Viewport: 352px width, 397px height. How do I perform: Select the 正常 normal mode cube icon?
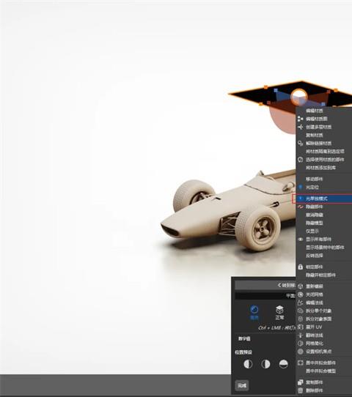(279, 313)
